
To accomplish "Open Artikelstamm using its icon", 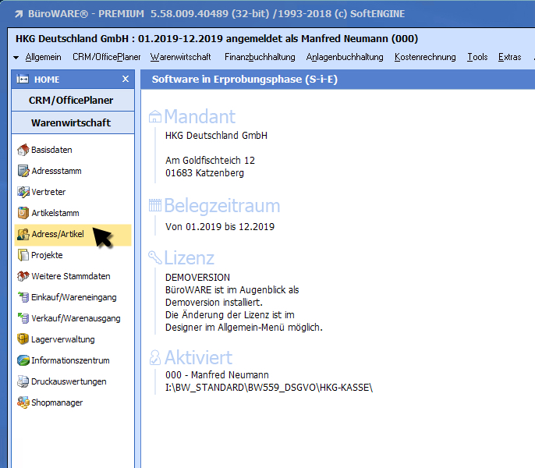I will (23, 213).
